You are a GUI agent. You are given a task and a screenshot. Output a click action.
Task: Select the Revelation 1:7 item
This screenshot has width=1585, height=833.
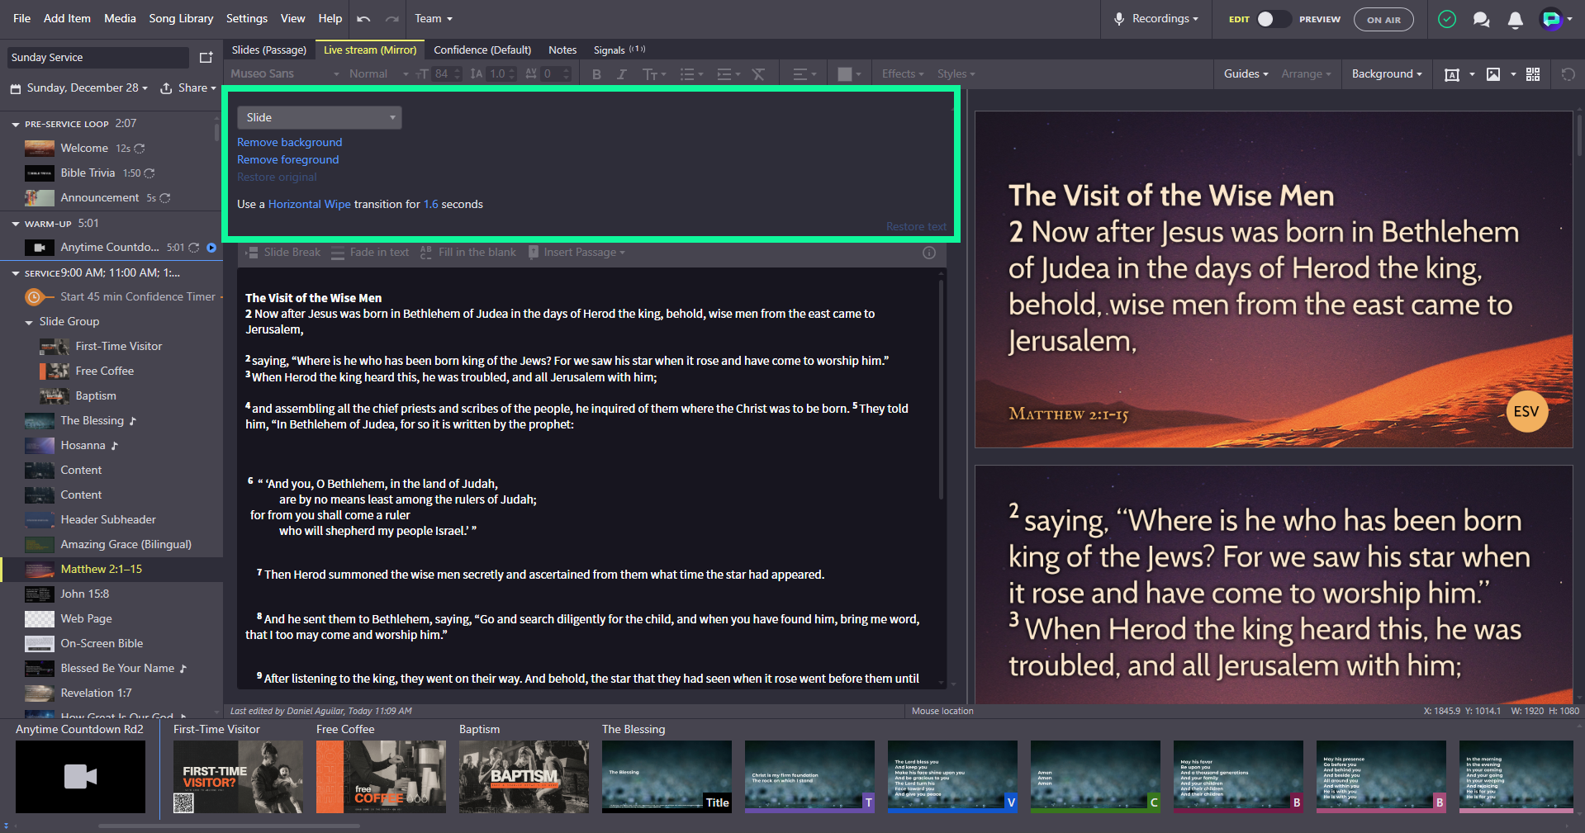(112, 693)
